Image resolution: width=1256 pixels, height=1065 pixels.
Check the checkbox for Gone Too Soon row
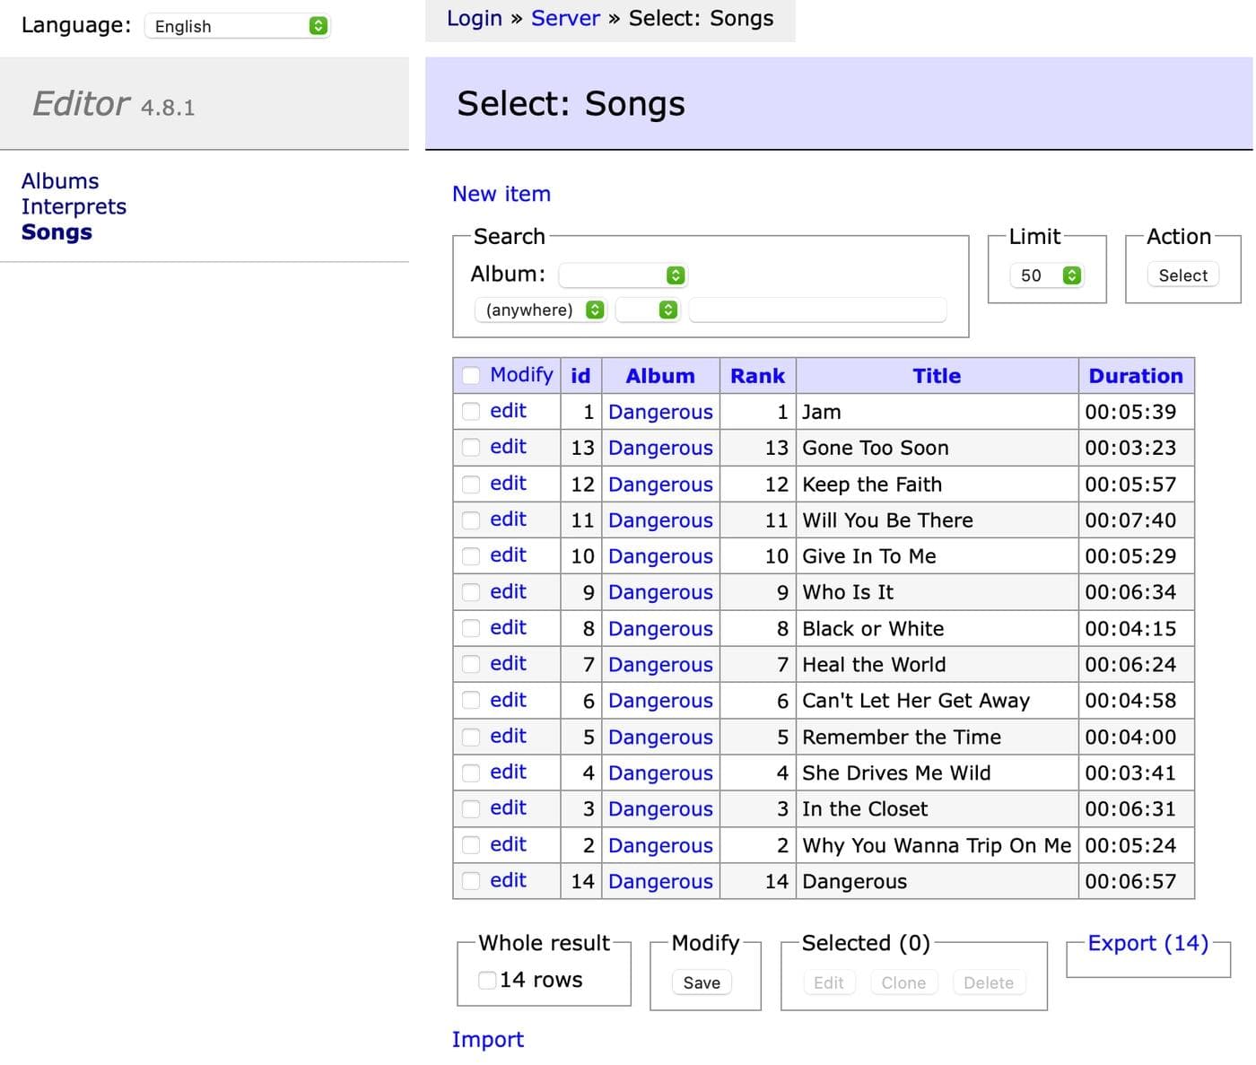[x=471, y=447]
